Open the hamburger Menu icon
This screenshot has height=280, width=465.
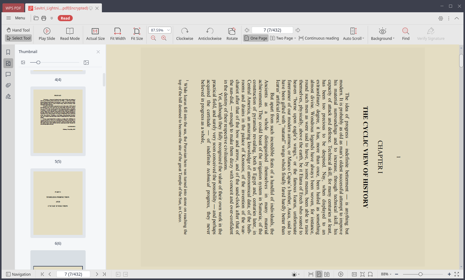click(x=9, y=18)
